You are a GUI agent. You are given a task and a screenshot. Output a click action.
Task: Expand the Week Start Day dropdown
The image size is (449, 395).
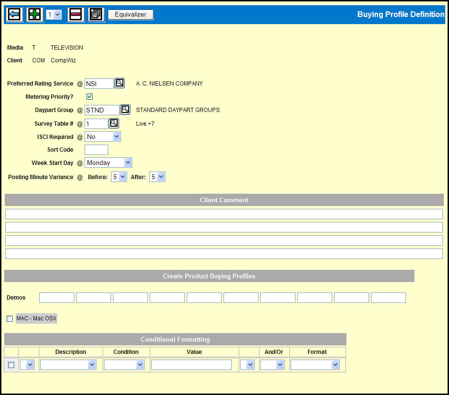(x=108, y=163)
